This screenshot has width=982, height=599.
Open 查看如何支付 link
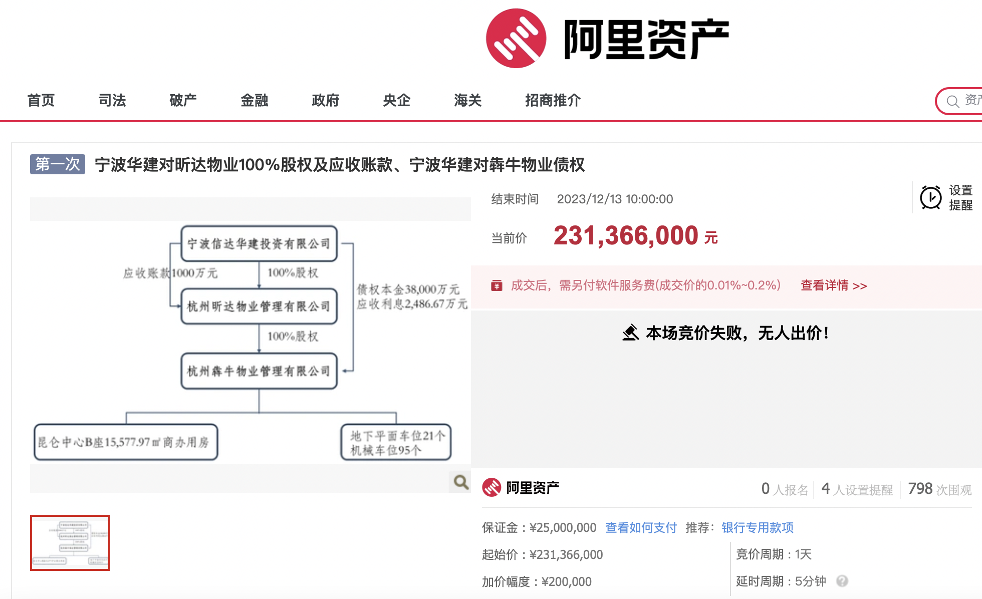pyautogui.click(x=641, y=527)
